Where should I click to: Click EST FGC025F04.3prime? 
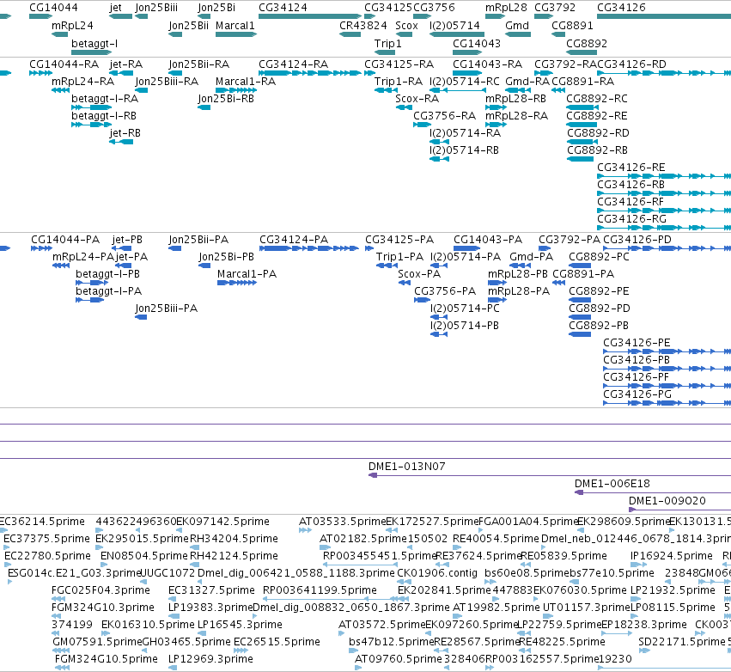(101, 590)
